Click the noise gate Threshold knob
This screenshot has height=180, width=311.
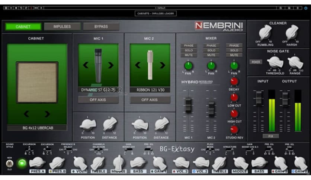(x=275, y=62)
